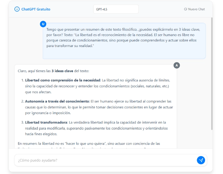Click the heading 'Autonomía a través del conocimiento'
223x174 pixels.
click(x=57, y=101)
